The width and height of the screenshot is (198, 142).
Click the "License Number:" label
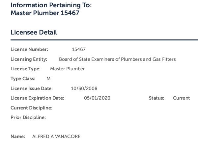[29, 50]
